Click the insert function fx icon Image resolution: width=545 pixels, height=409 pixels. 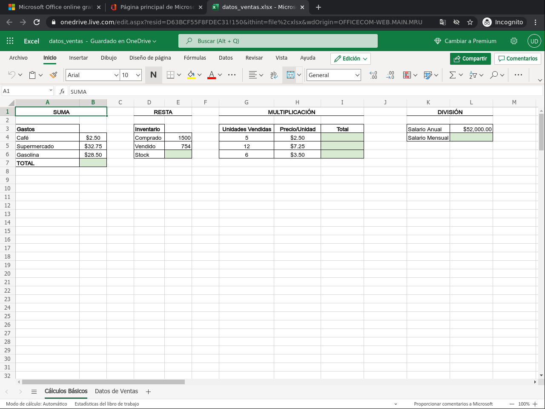(62, 91)
